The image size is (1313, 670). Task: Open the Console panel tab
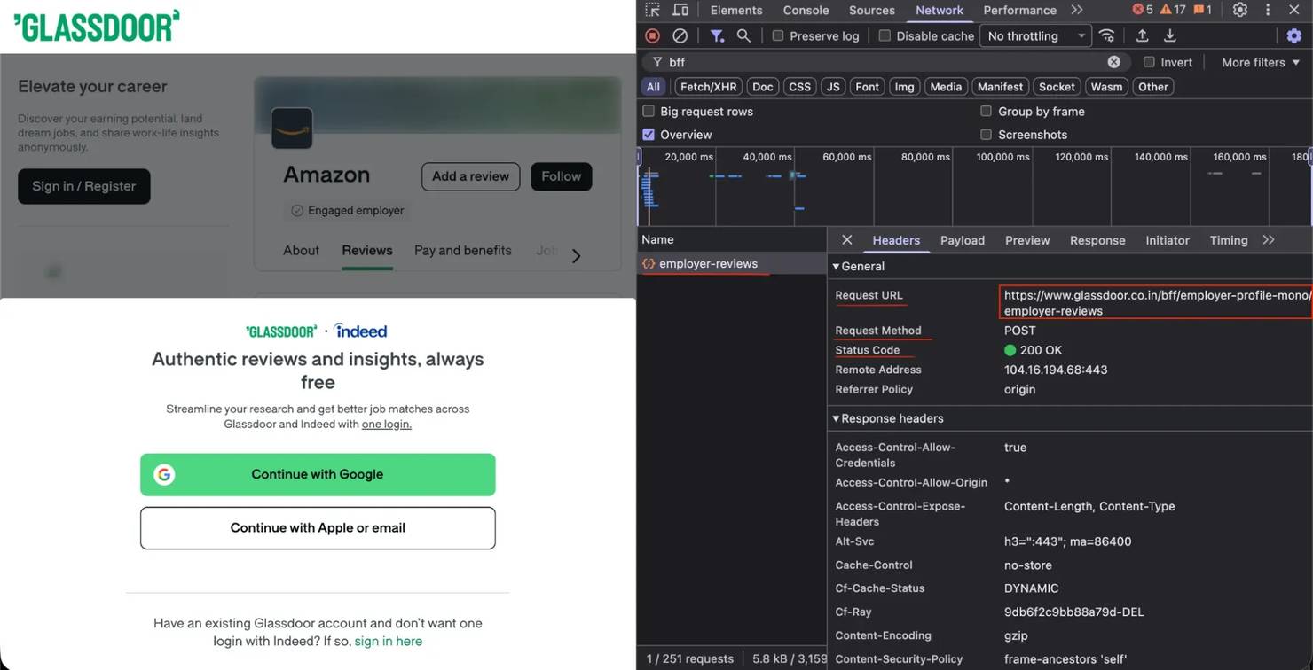pyautogui.click(x=806, y=10)
